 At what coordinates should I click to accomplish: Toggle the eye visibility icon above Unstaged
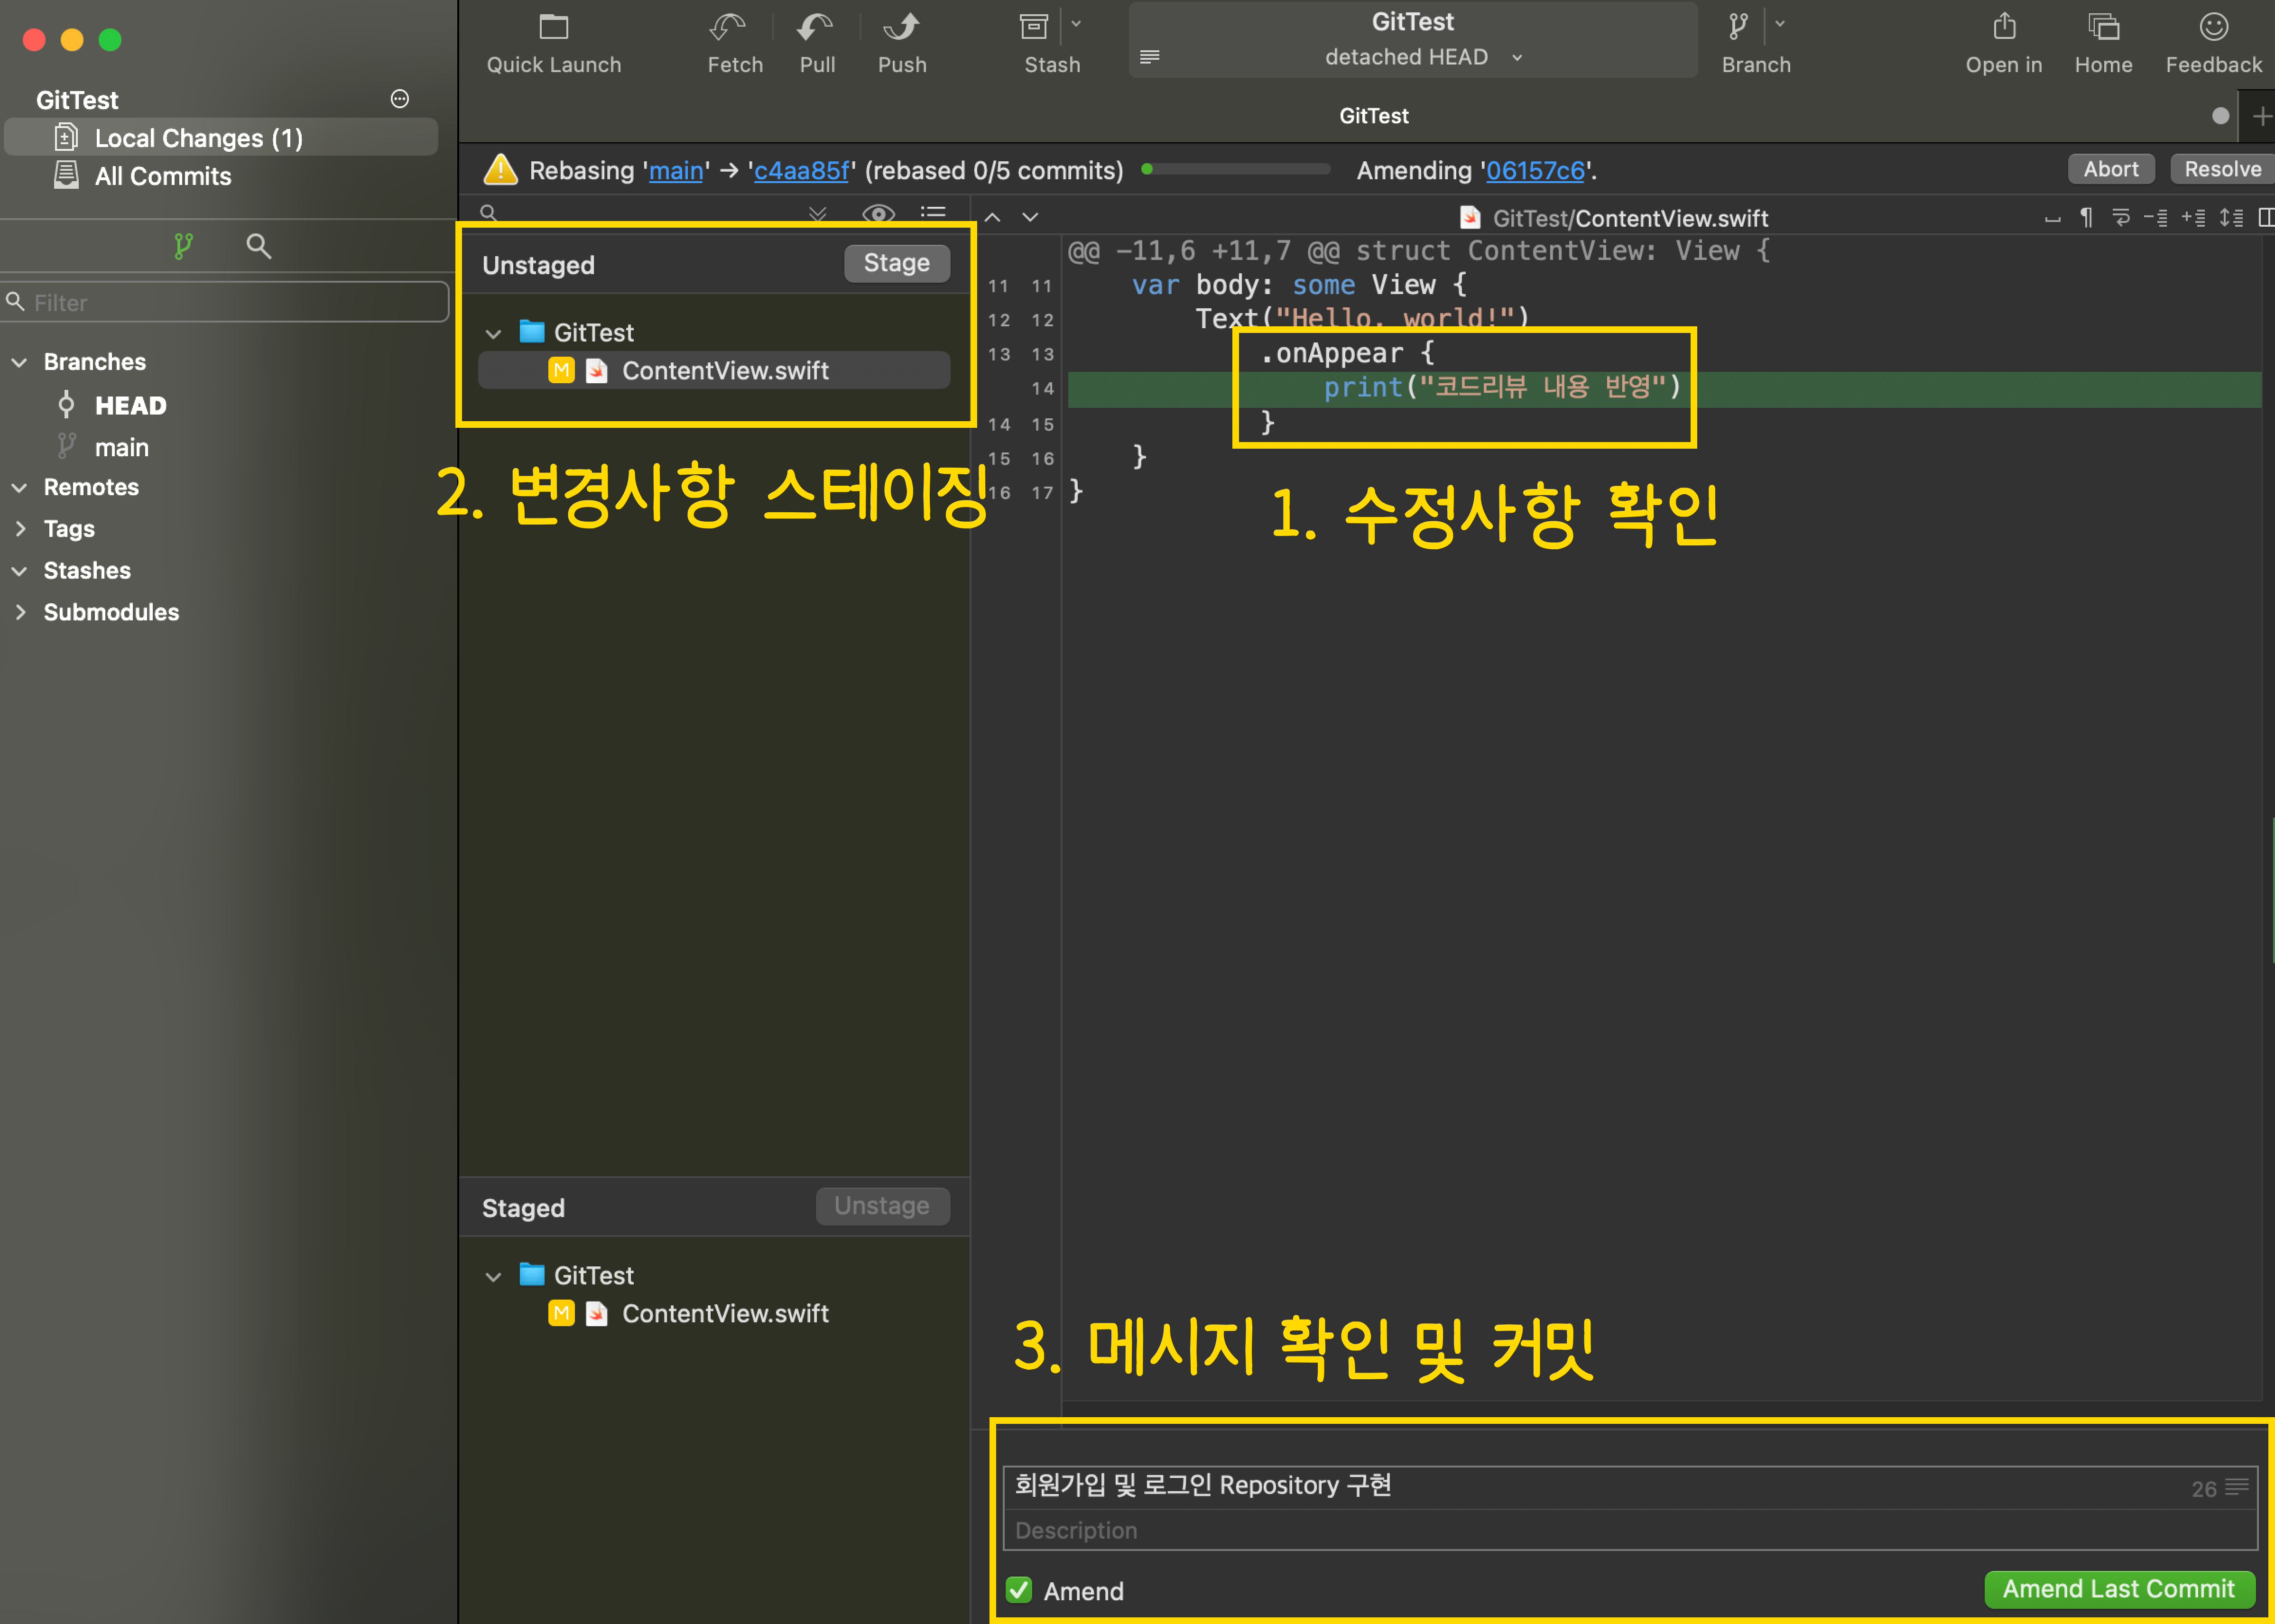click(x=878, y=213)
